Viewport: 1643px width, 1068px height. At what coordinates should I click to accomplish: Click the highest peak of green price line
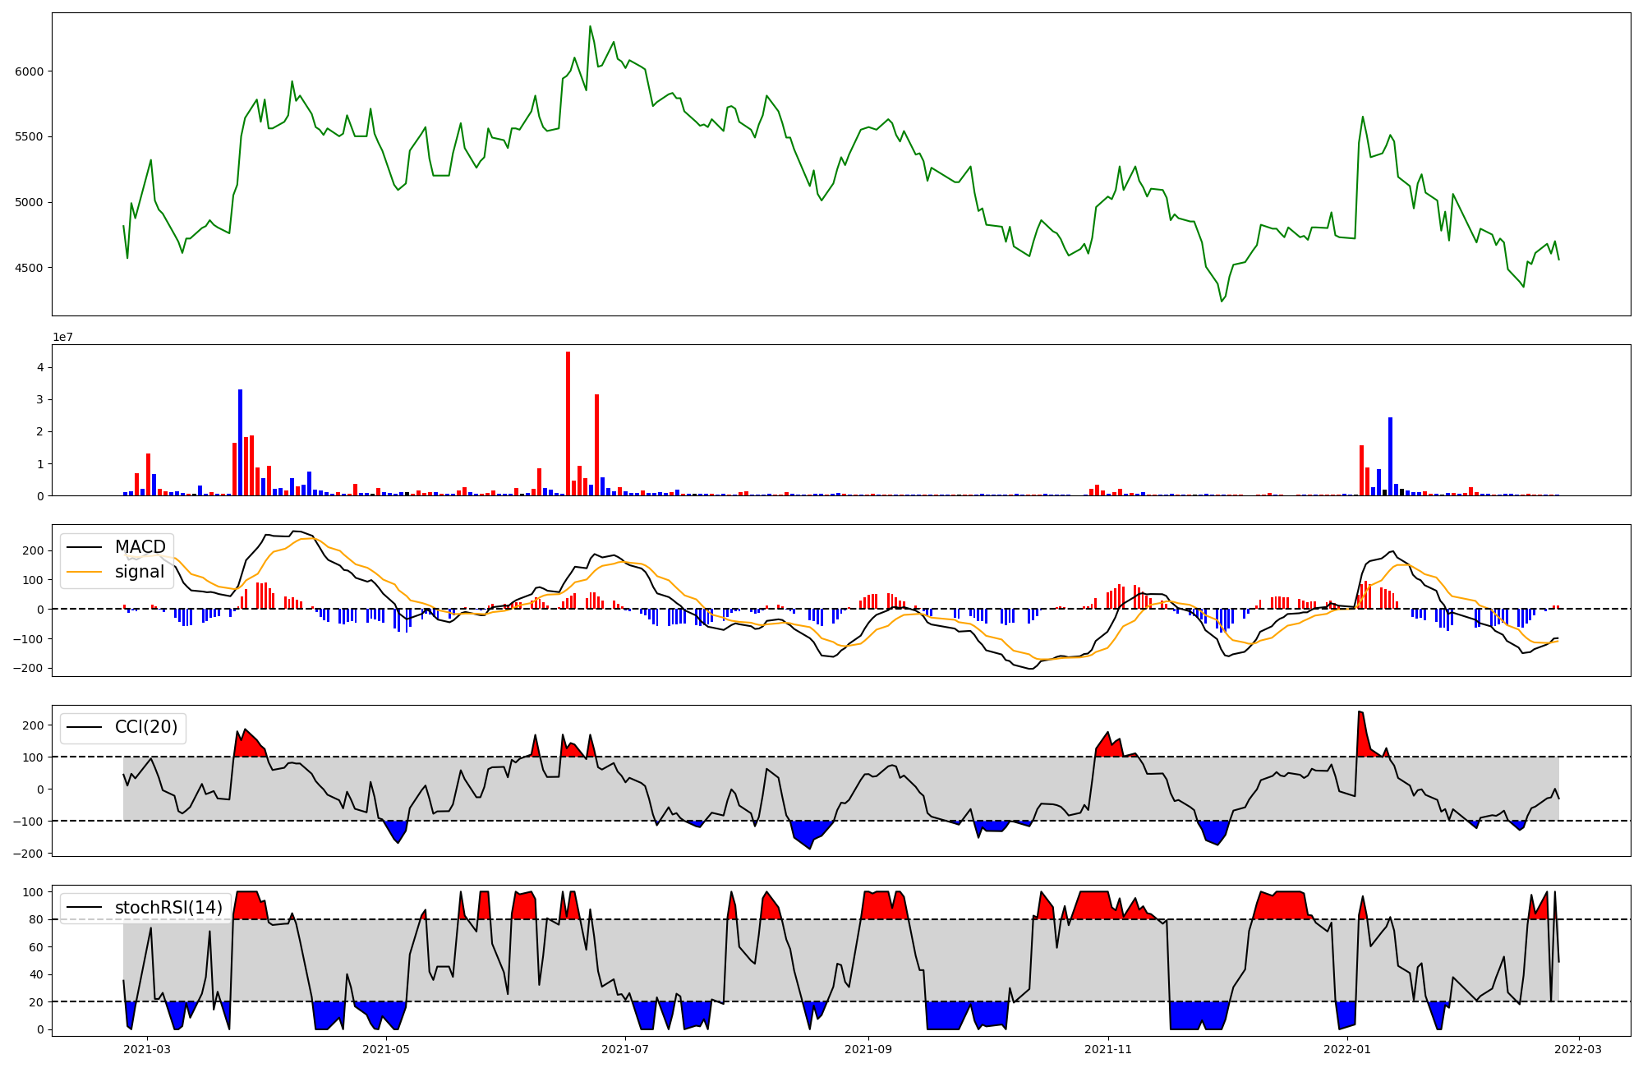[590, 26]
